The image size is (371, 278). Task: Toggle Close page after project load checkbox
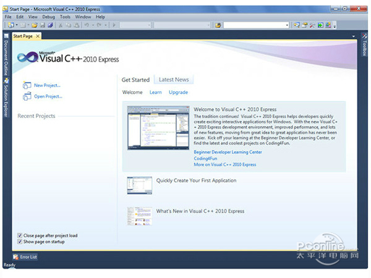tap(20, 235)
